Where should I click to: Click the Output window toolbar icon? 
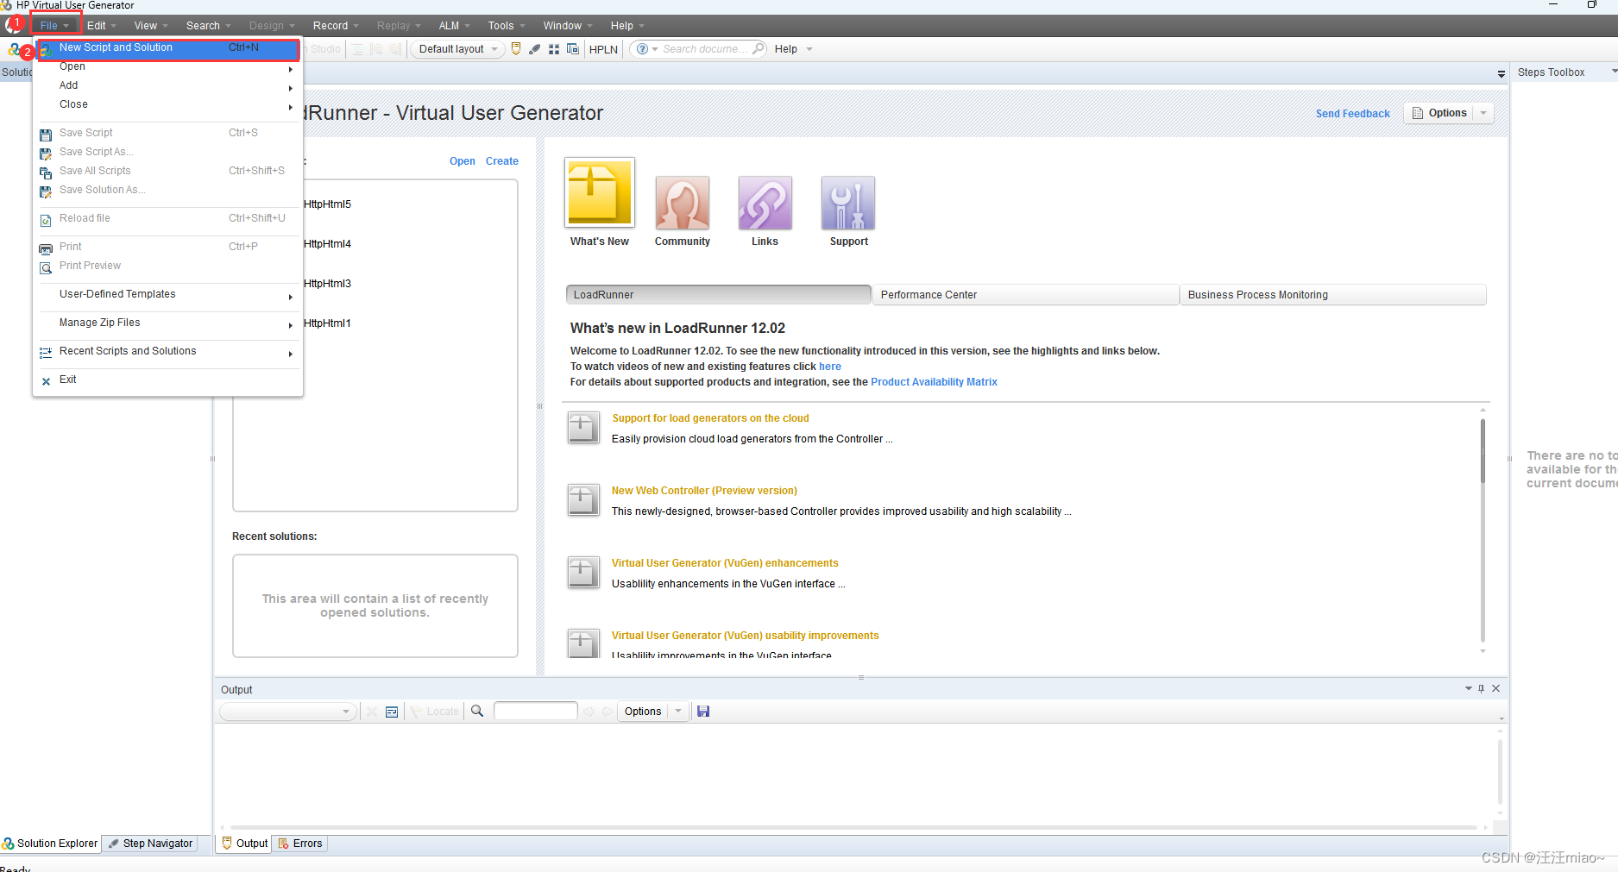click(x=516, y=49)
